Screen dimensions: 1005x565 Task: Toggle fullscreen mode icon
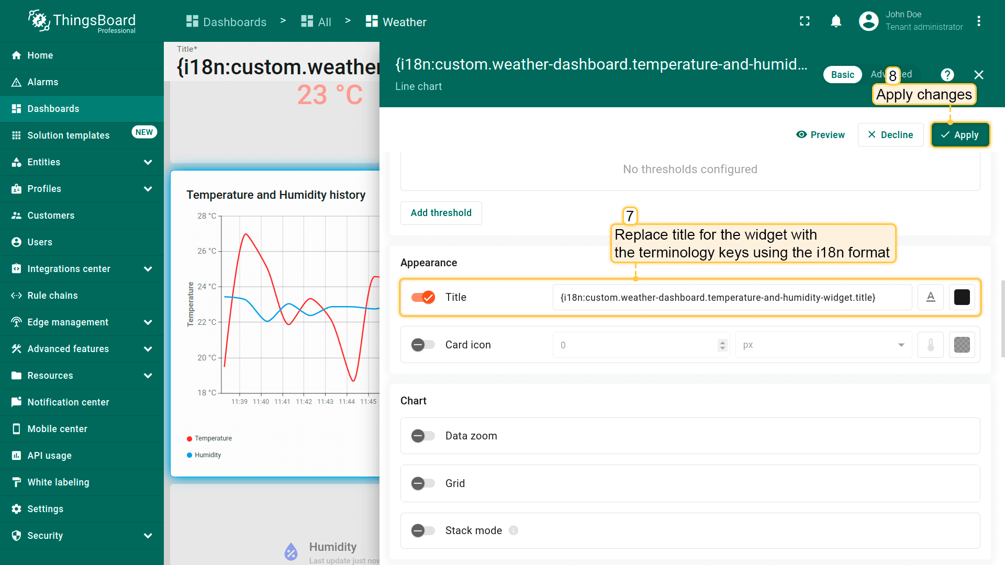(805, 21)
